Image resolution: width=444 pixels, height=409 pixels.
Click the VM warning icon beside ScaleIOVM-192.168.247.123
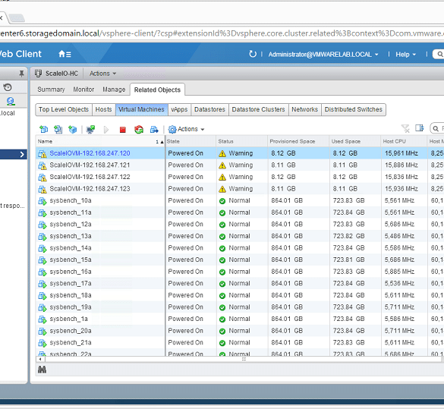43,189
